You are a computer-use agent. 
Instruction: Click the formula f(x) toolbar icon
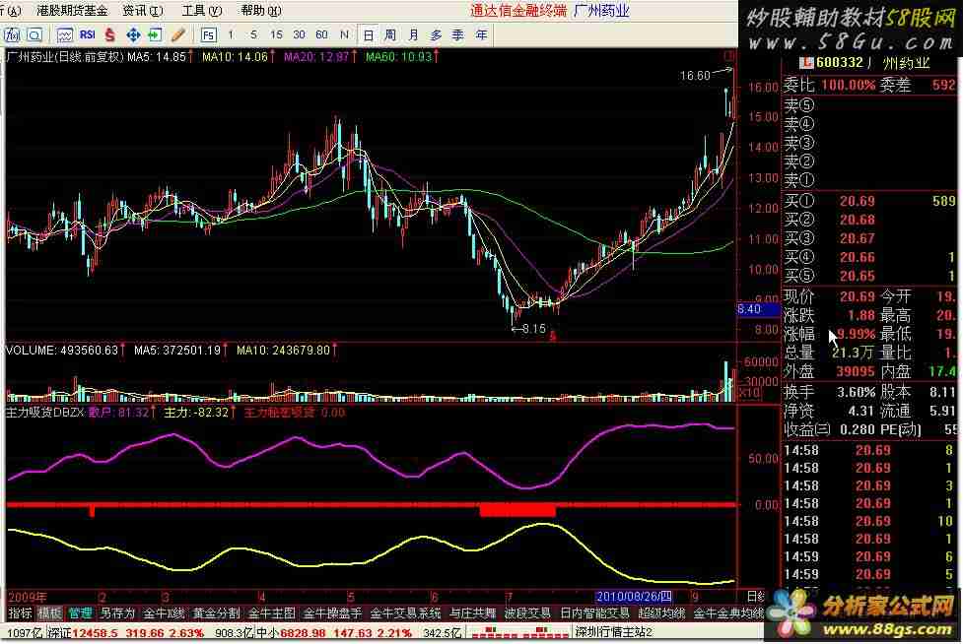click(x=12, y=35)
